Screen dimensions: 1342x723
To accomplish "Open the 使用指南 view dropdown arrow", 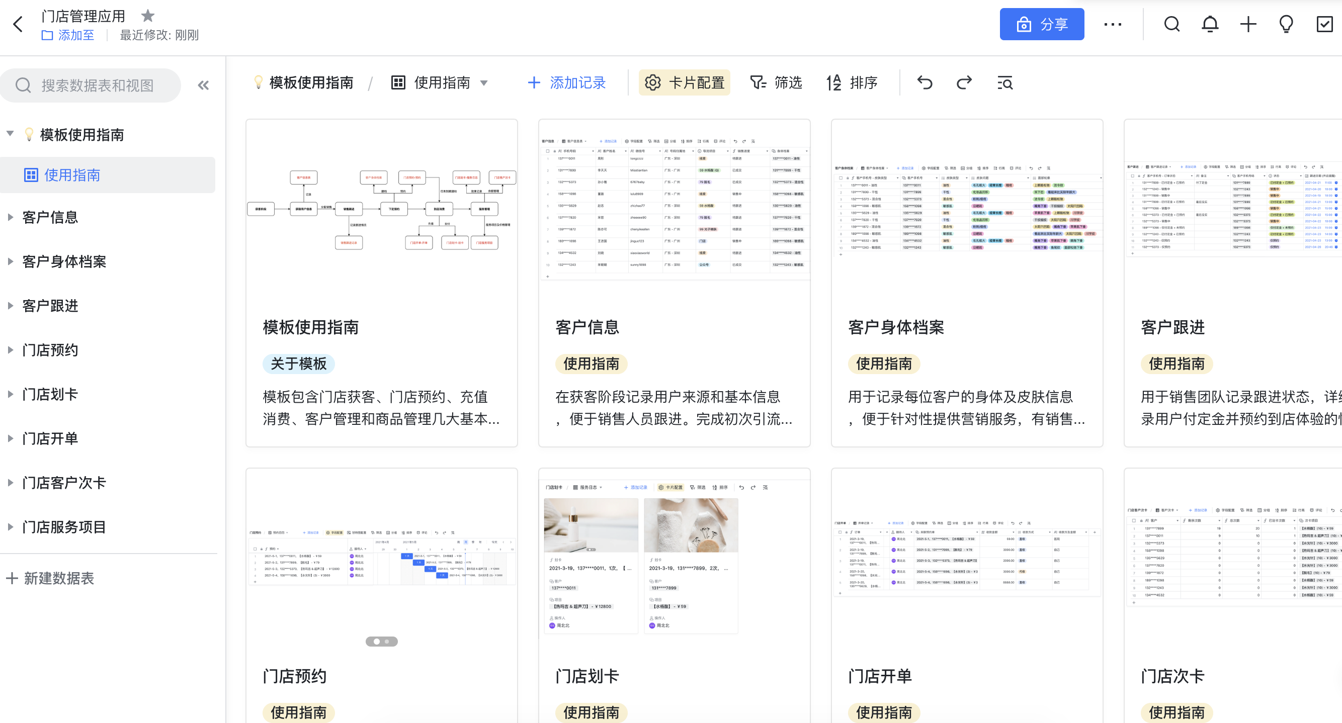I will point(484,83).
